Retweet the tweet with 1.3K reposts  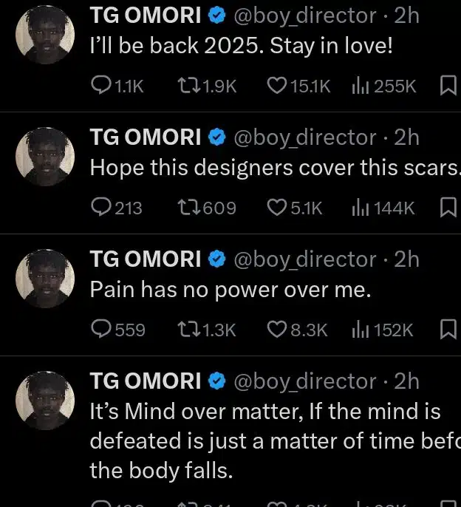(189, 330)
